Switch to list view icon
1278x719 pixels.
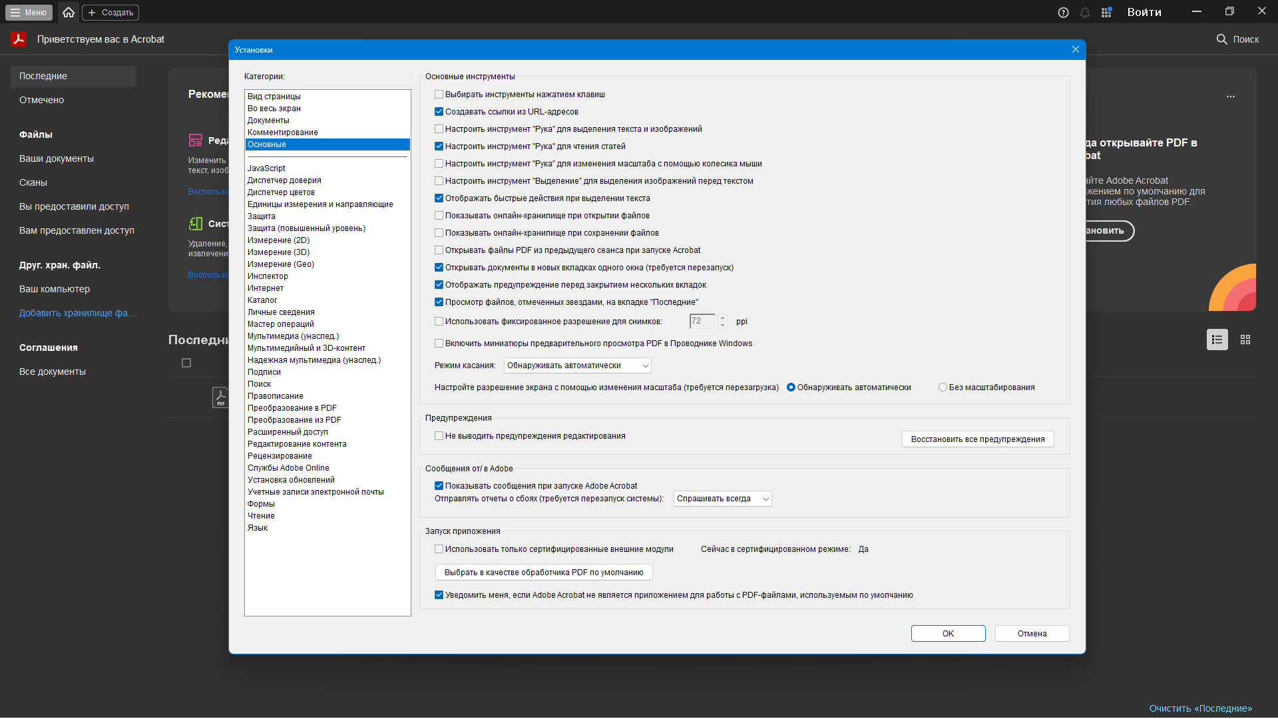tap(1217, 340)
